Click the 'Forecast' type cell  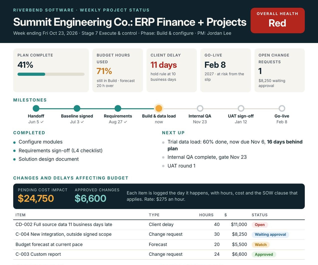pyautogui.click(x=158, y=244)
